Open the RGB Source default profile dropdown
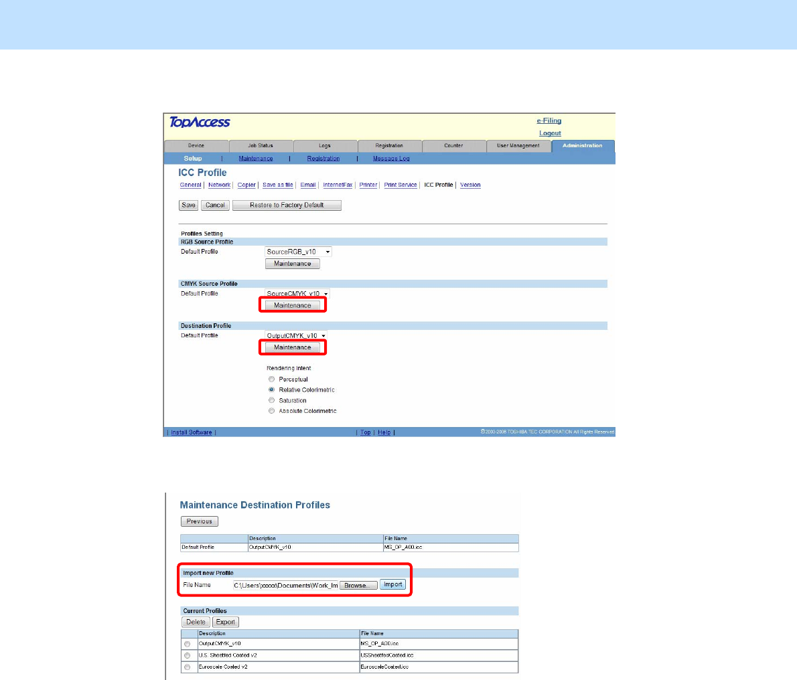The image size is (797, 680). 298,252
